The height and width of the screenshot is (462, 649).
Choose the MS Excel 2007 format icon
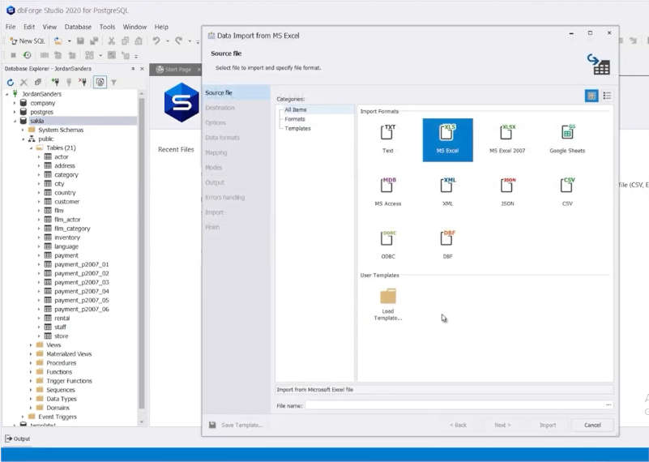click(507, 135)
